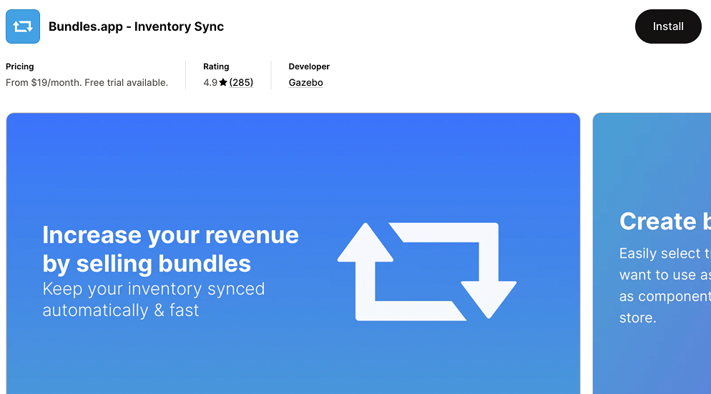Click the Rating label
711x394 pixels.
coord(216,67)
